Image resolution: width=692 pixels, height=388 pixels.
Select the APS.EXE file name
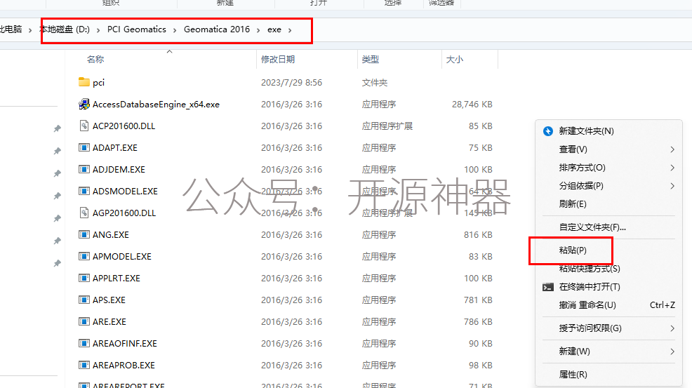point(109,300)
